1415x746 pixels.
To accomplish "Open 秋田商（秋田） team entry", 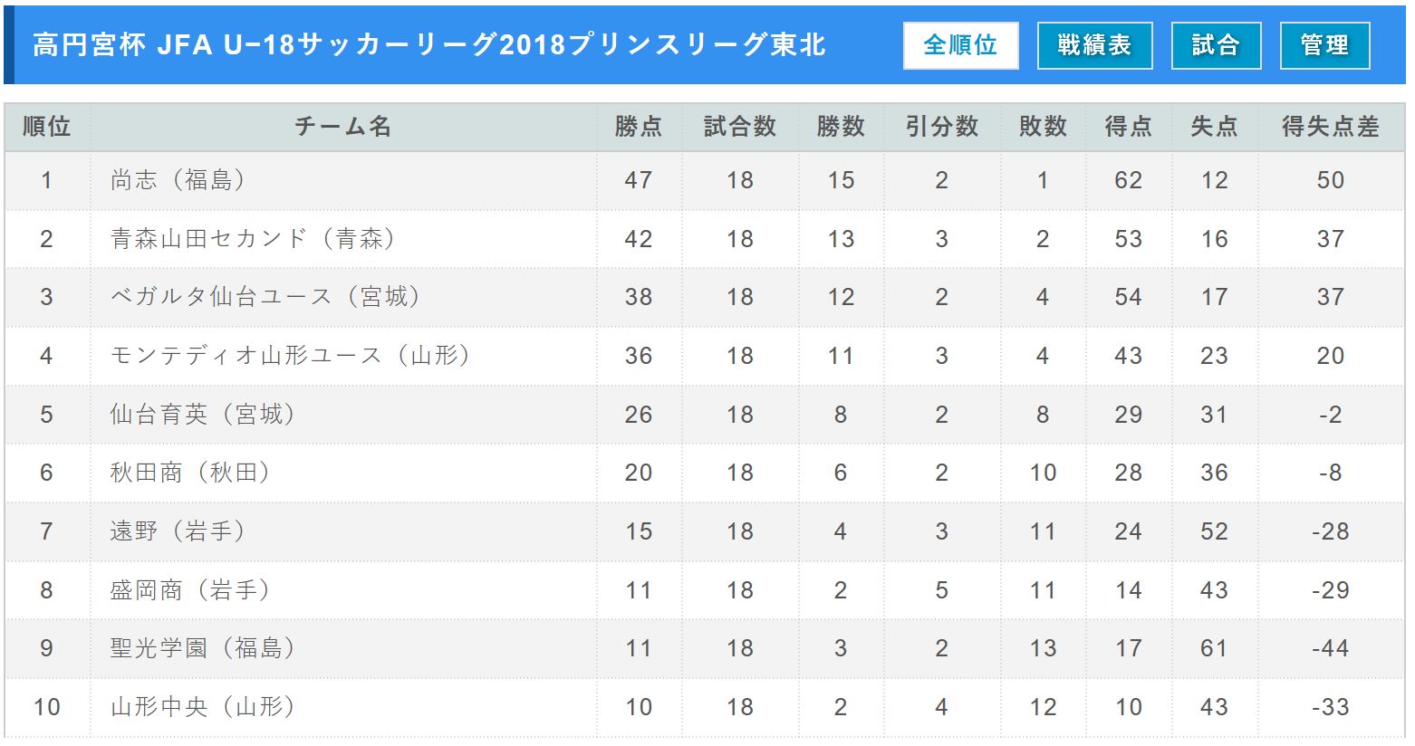I will coord(191,473).
